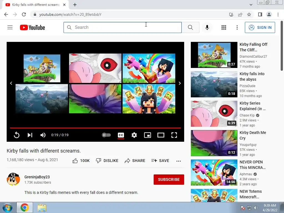Open the YouTube apps grid

coord(224,27)
